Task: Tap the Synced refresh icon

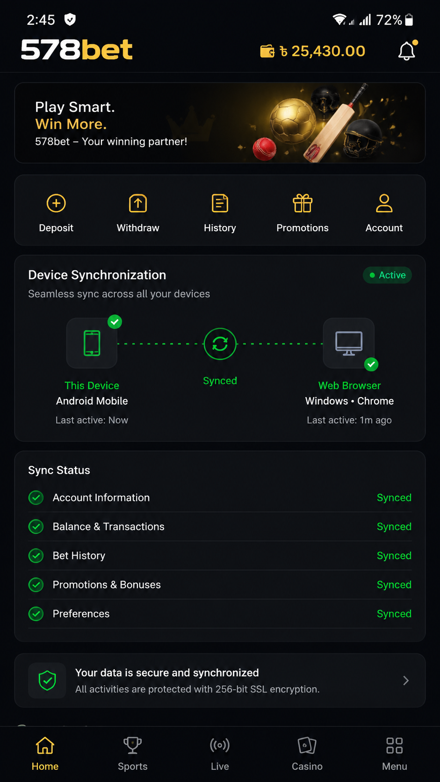Action: [220, 344]
